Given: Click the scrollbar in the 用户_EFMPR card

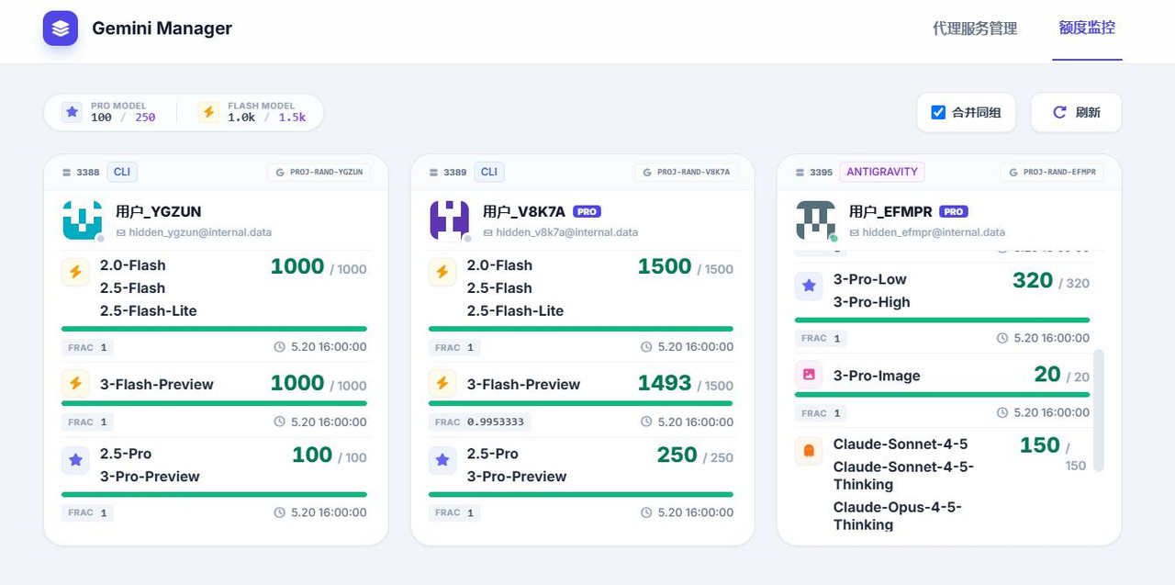Looking at the screenshot, I should [x=1099, y=410].
